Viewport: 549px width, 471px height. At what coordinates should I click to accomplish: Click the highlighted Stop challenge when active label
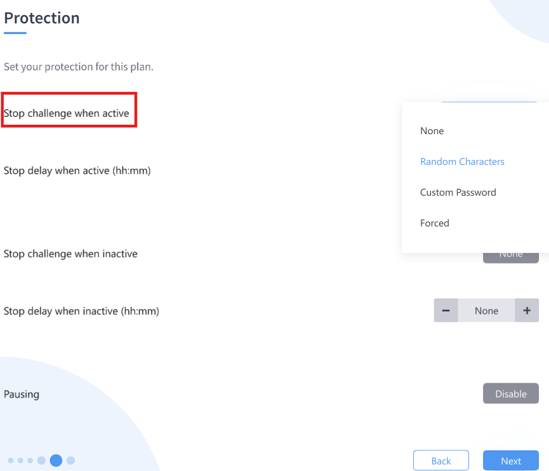pos(67,114)
